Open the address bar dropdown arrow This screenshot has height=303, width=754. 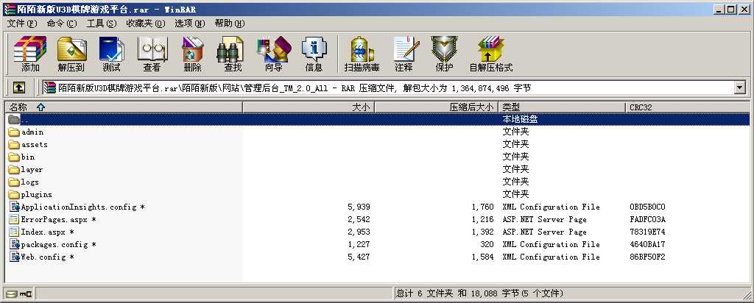tap(739, 88)
